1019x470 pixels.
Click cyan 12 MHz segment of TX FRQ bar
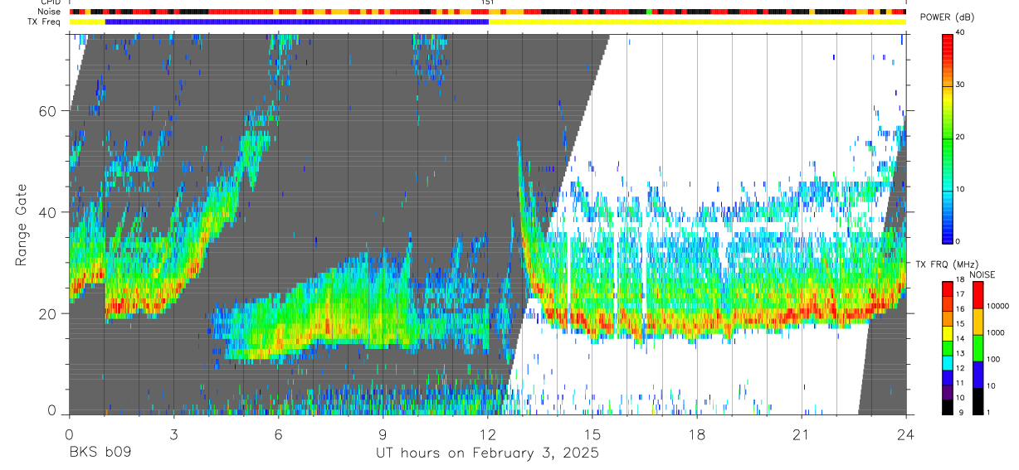coord(947,363)
